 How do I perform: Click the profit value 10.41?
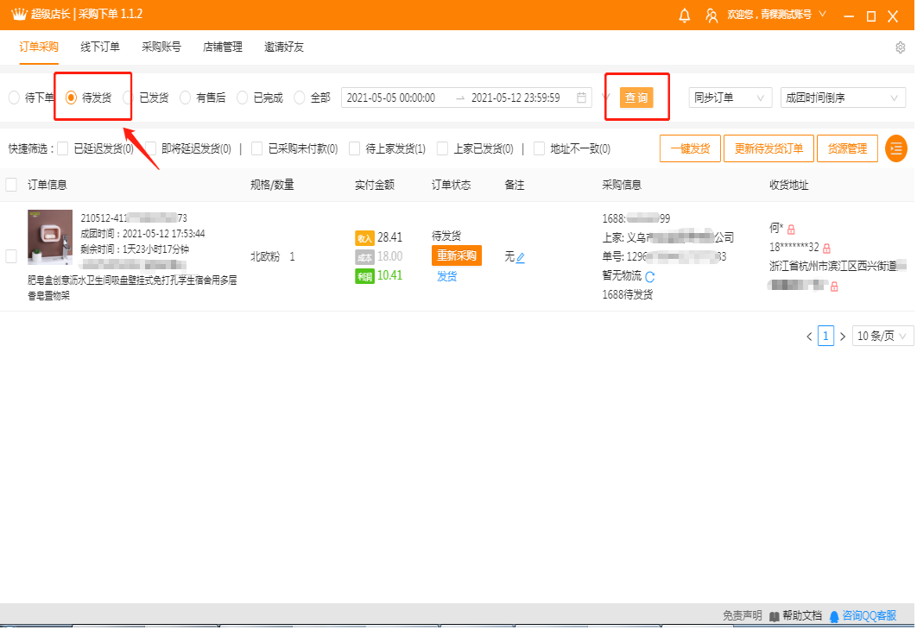(390, 275)
